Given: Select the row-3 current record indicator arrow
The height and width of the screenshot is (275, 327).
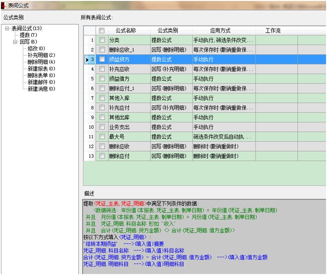Looking at the screenshot, I should (x=87, y=60).
